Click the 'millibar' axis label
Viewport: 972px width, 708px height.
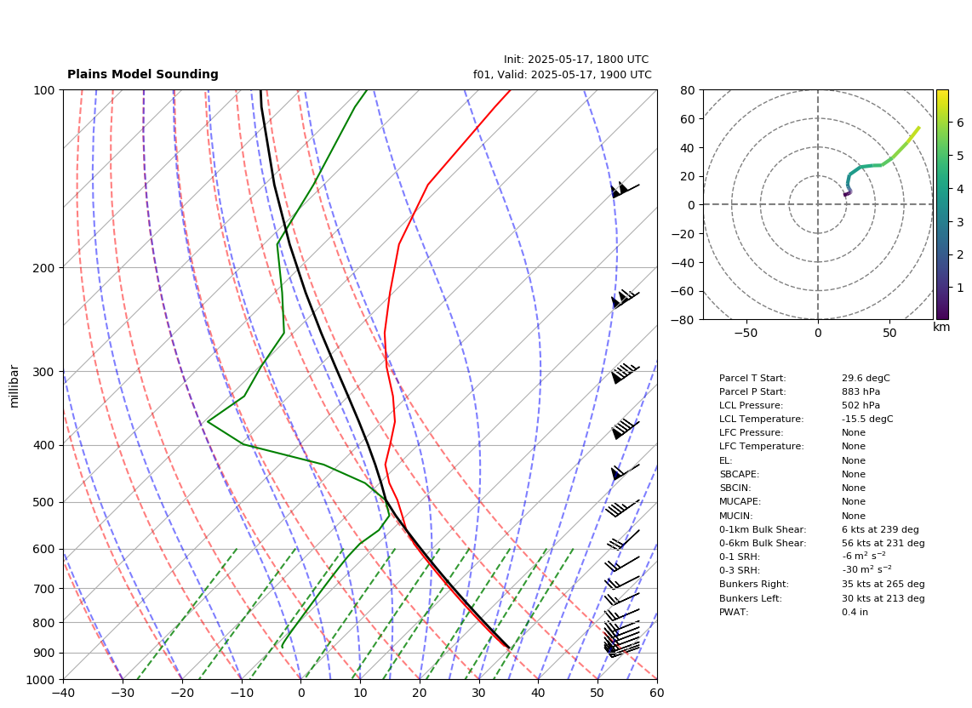pos(14,387)
